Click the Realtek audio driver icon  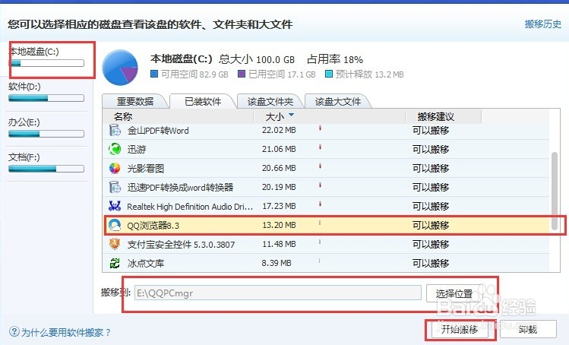coord(115,206)
